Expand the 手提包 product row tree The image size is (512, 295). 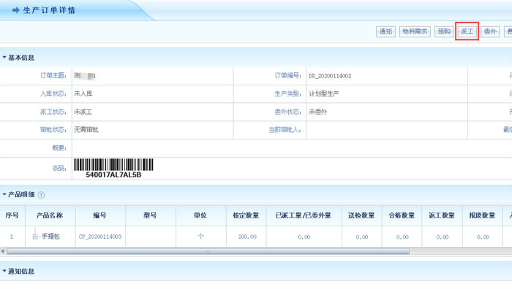click(34, 237)
